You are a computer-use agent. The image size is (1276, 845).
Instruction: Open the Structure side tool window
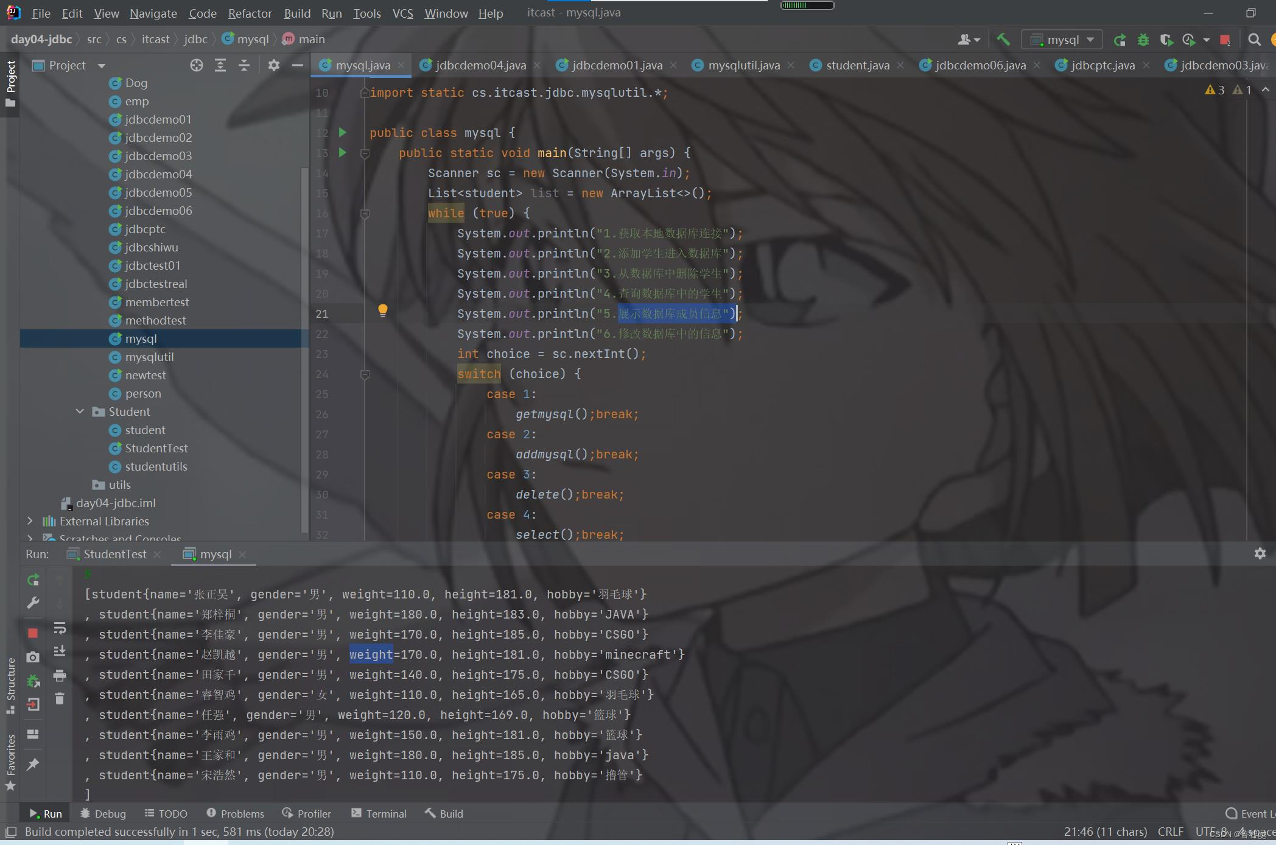tap(10, 685)
